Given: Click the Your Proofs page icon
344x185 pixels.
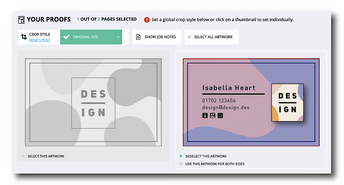Looking at the screenshot, I should click(x=21, y=20).
